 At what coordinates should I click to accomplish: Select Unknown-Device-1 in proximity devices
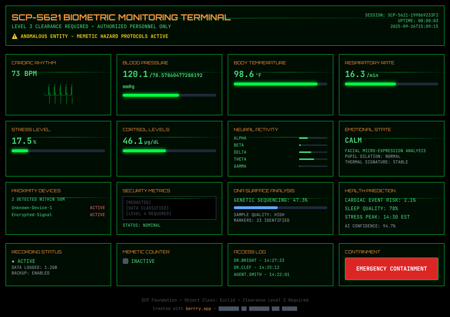pos(32,208)
